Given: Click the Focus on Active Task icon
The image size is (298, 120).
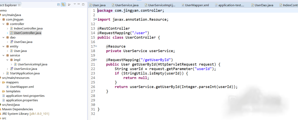Looking at the screenshot, I should (x=69, y=5).
